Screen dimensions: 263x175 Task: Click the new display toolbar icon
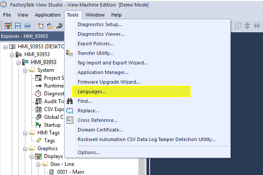tap(8, 26)
